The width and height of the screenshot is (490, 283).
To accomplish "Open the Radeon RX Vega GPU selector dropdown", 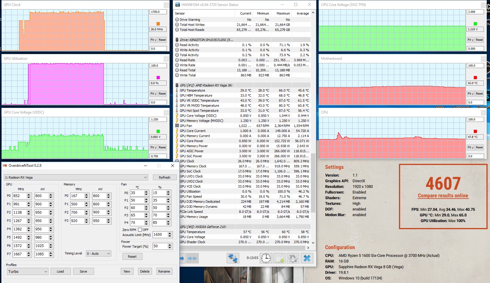I will tap(76, 177).
